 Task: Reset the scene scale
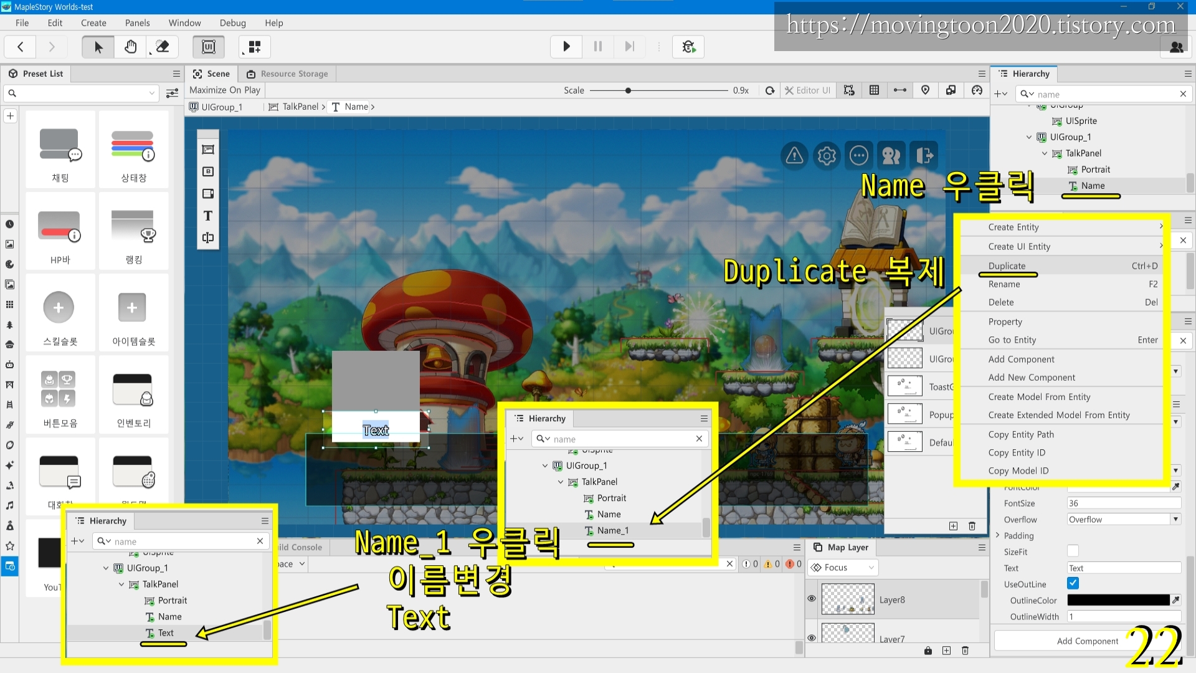(x=770, y=90)
